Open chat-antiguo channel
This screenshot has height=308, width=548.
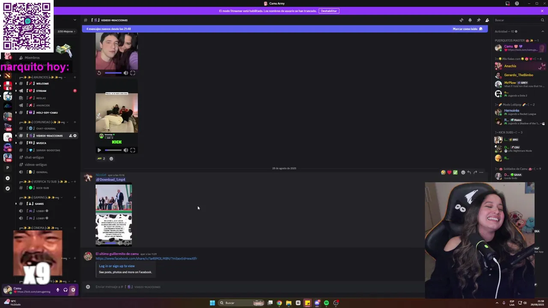click(x=47, y=157)
